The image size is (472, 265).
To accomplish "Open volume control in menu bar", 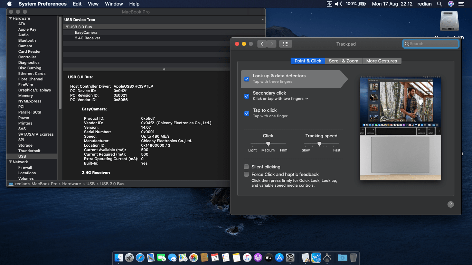I will pyautogui.click(x=338, y=4).
